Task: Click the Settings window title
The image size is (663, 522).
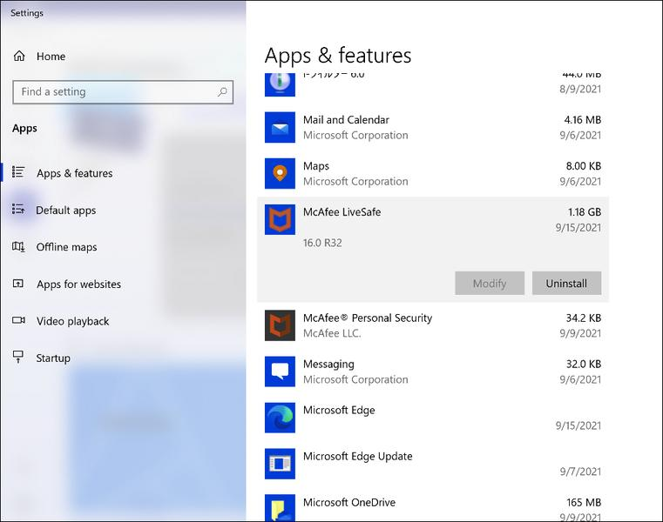Action: click(x=27, y=13)
